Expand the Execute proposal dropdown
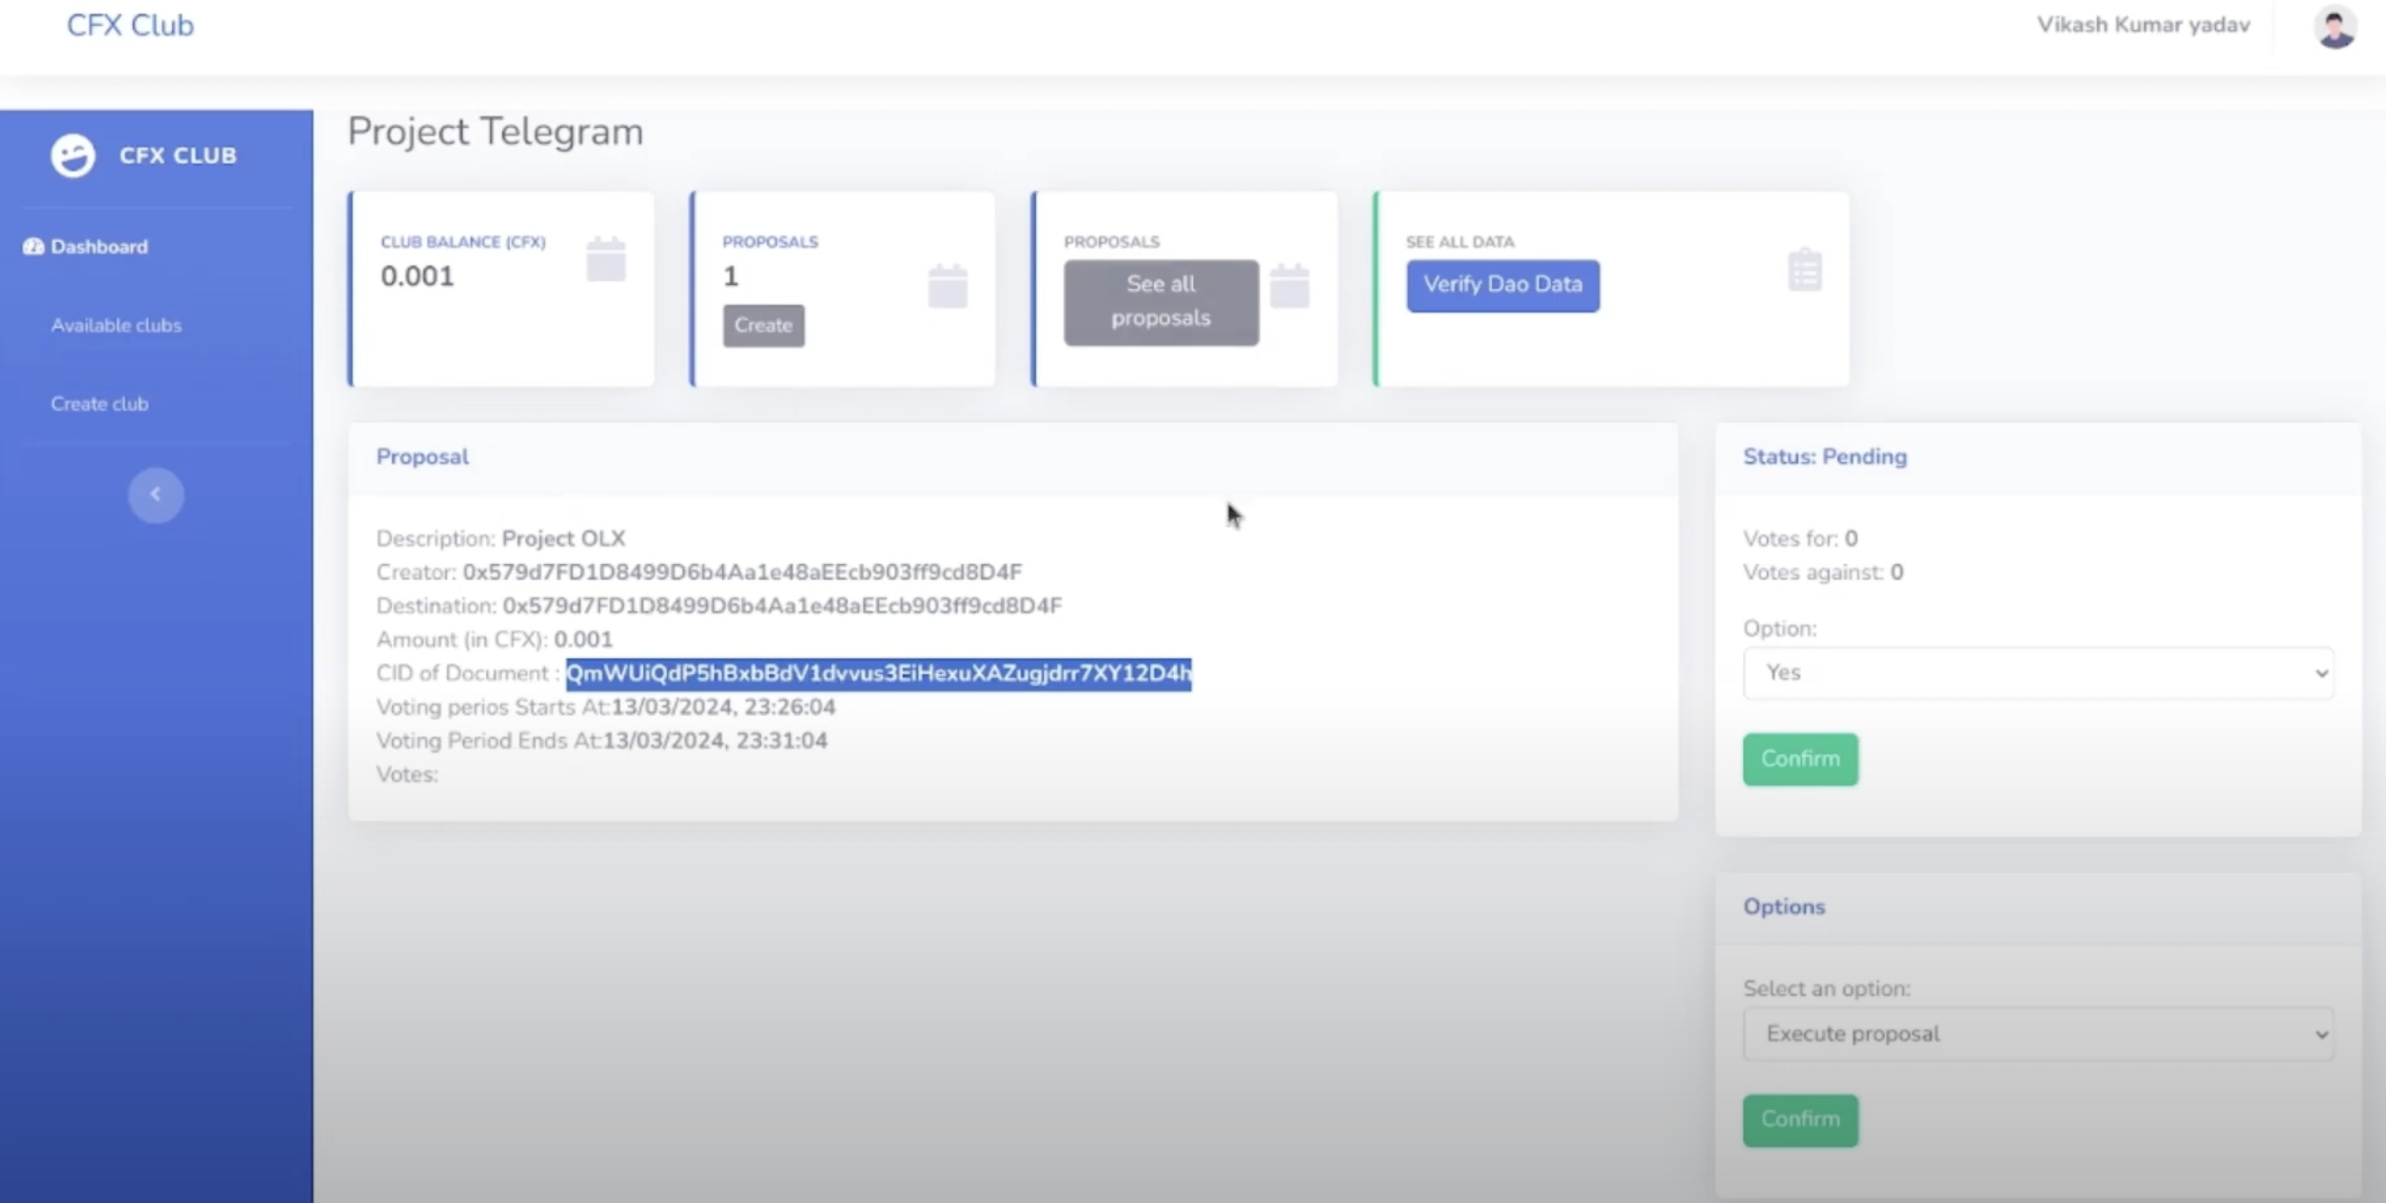Image resolution: width=2386 pixels, height=1203 pixels. coord(2038,1034)
